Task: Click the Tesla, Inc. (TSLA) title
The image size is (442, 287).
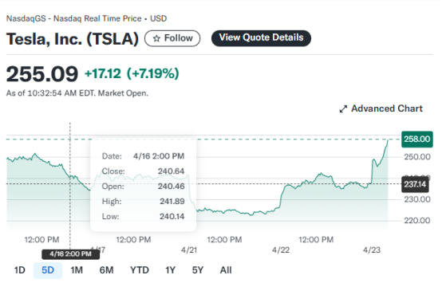Action: tap(73, 38)
